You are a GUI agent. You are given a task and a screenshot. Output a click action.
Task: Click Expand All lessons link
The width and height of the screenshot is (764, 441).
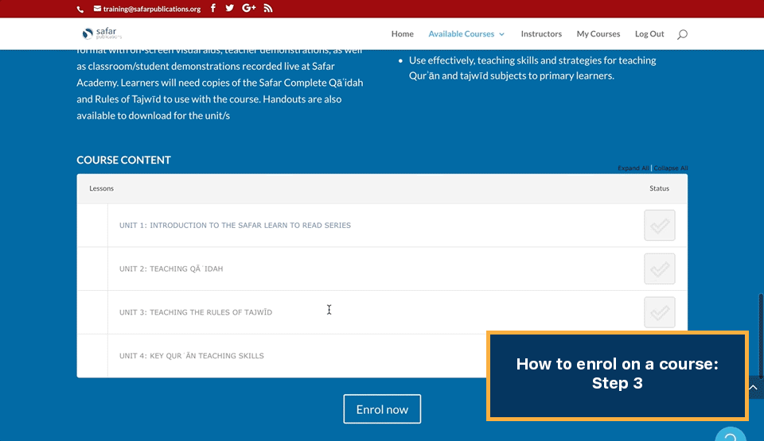point(633,168)
